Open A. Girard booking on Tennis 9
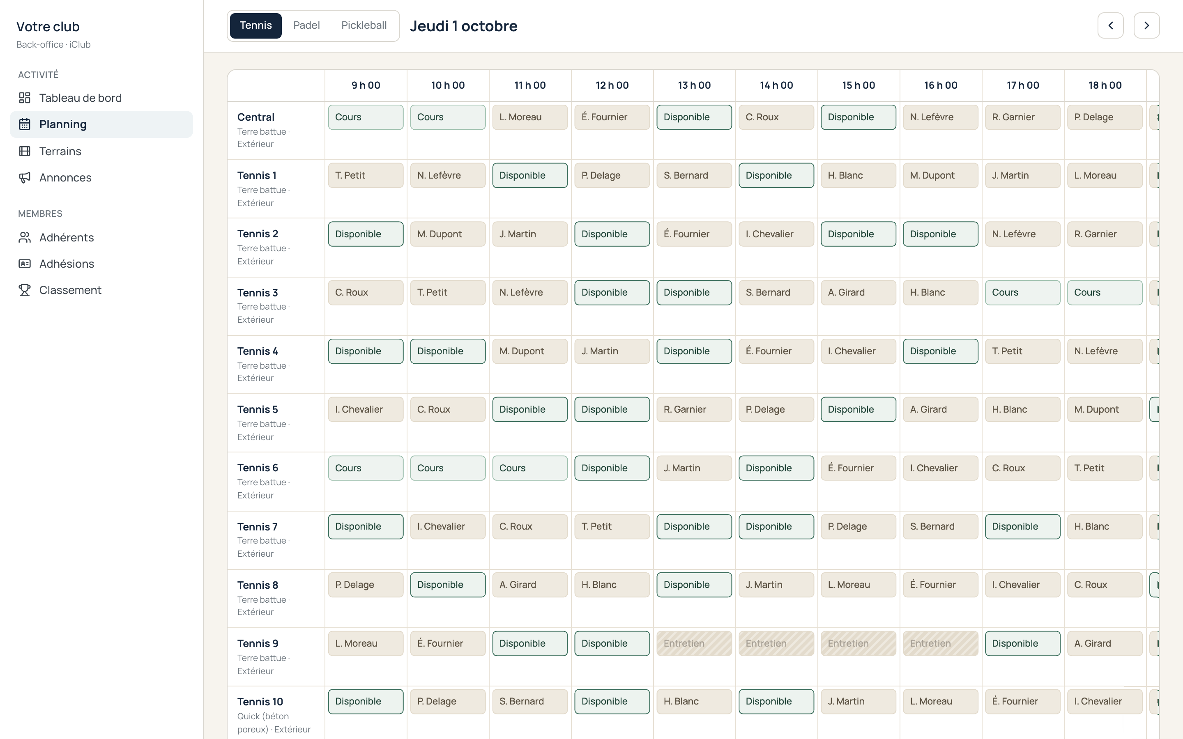 [x=1105, y=644]
